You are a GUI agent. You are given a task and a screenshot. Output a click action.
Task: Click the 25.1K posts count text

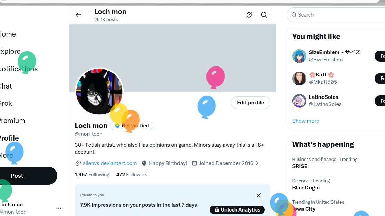106,20
